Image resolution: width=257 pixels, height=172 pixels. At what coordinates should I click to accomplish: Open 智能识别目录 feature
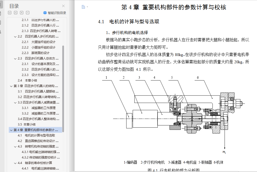[x=57, y=13]
